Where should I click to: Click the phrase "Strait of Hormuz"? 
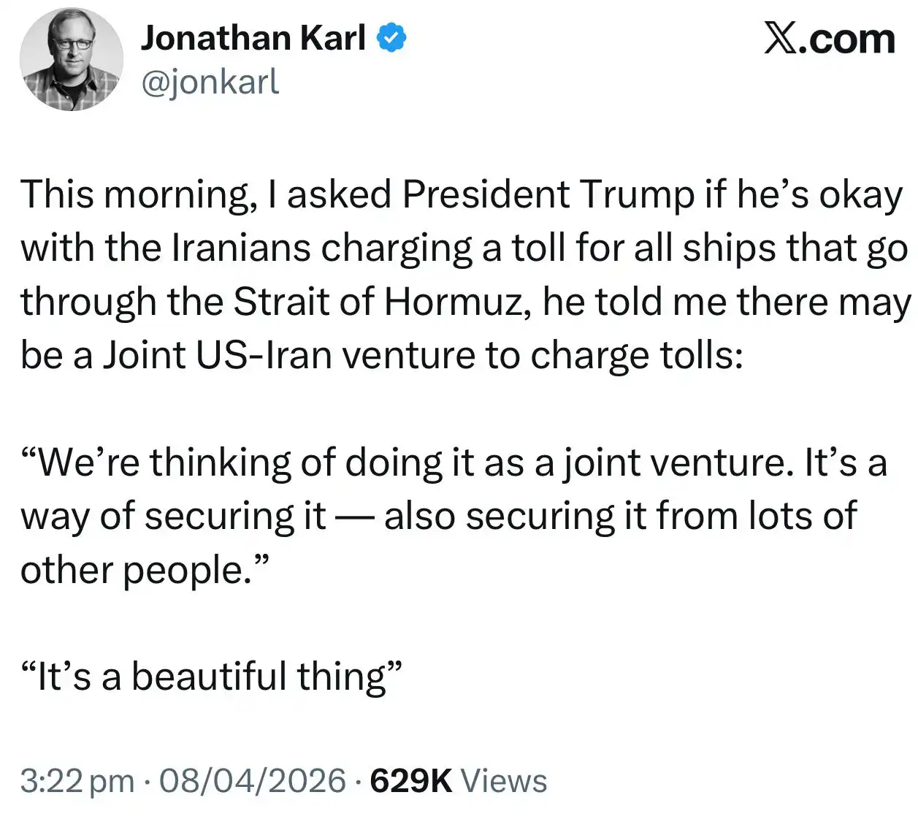[x=381, y=302]
